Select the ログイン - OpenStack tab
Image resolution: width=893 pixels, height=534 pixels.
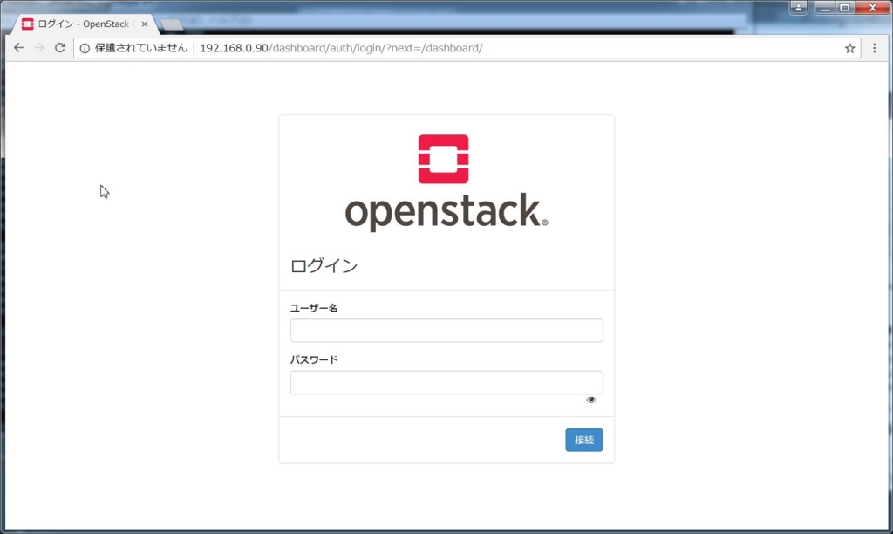[x=83, y=24]
